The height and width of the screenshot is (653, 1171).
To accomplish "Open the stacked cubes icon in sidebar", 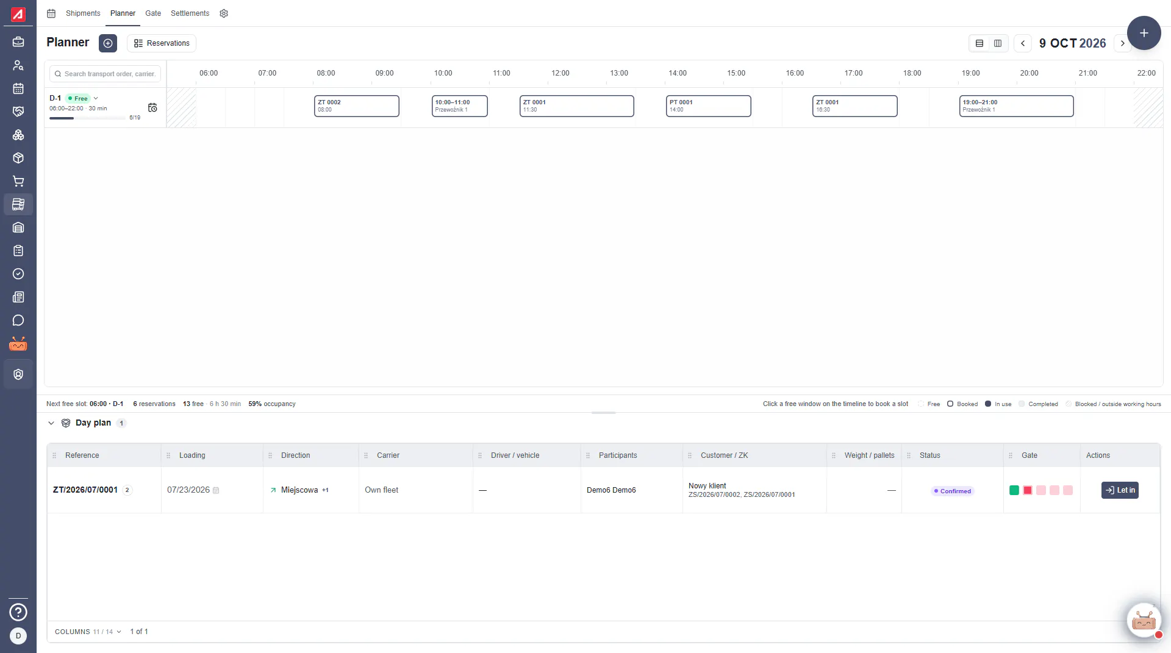I will point(18,135).
